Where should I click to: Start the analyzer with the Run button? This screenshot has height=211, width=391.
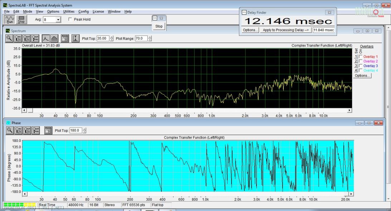pyautogui.click(x=10, y=19)
